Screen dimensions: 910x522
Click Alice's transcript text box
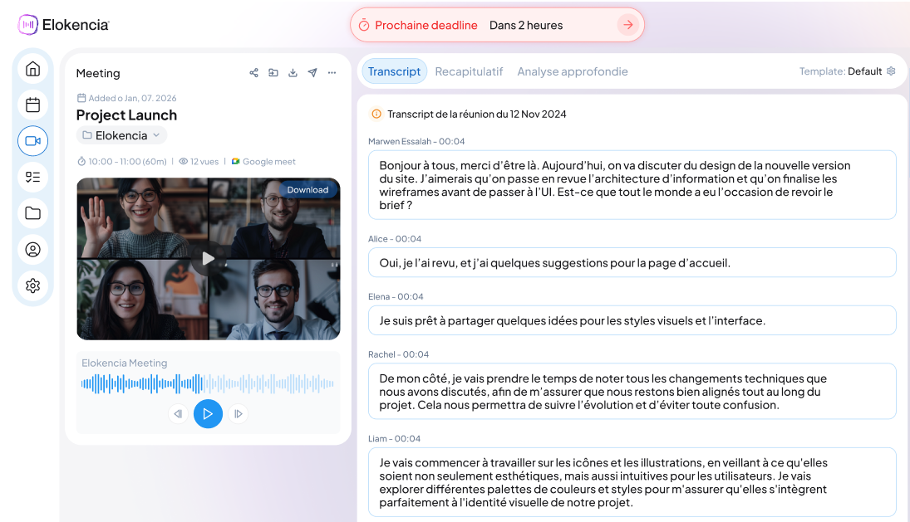point(632,262)
